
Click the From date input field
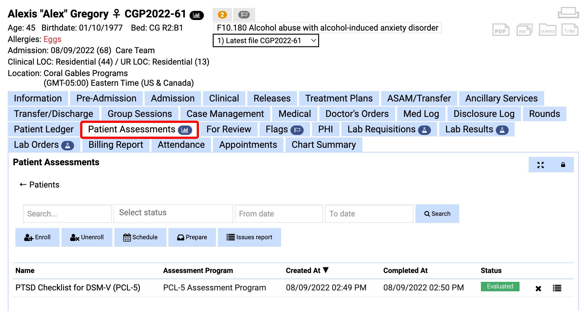(279, 214)
